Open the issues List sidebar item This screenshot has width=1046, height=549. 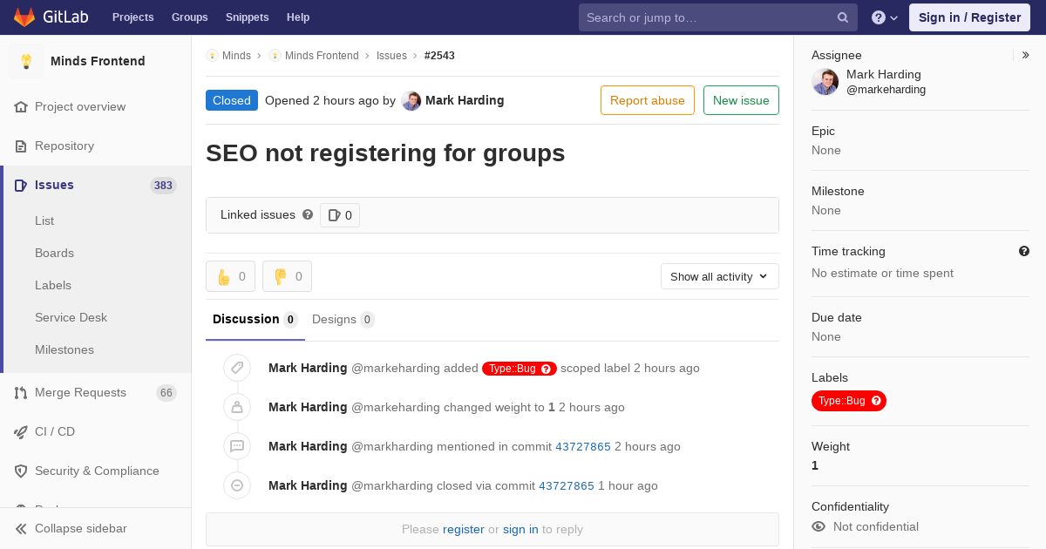click(44, 220)
